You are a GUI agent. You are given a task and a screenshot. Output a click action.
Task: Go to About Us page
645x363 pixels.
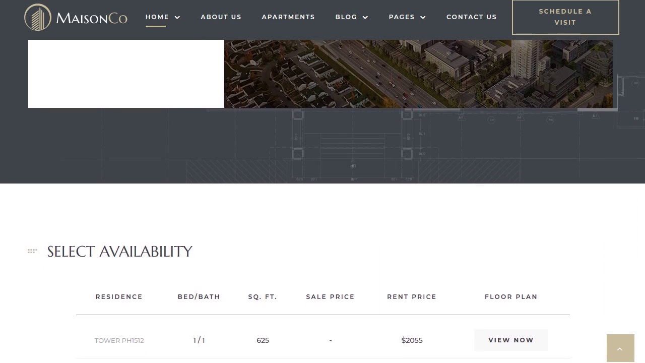tap(221, 17)
